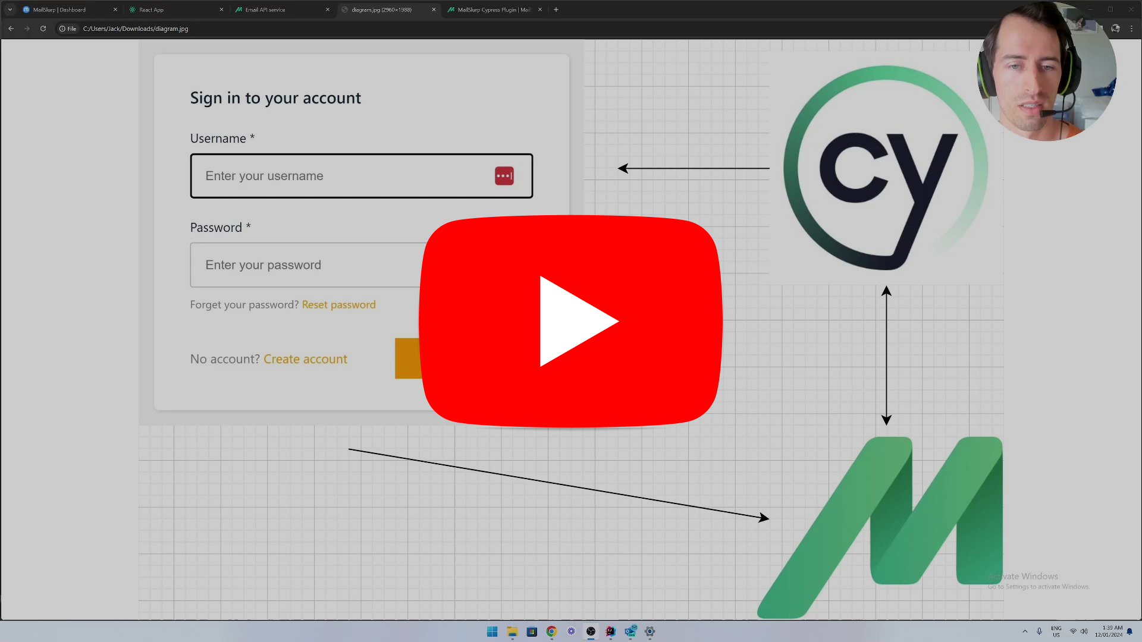This screenshot has height=642, width=1142.
Task: Click the File site info chip
Action: pos(68,29)
